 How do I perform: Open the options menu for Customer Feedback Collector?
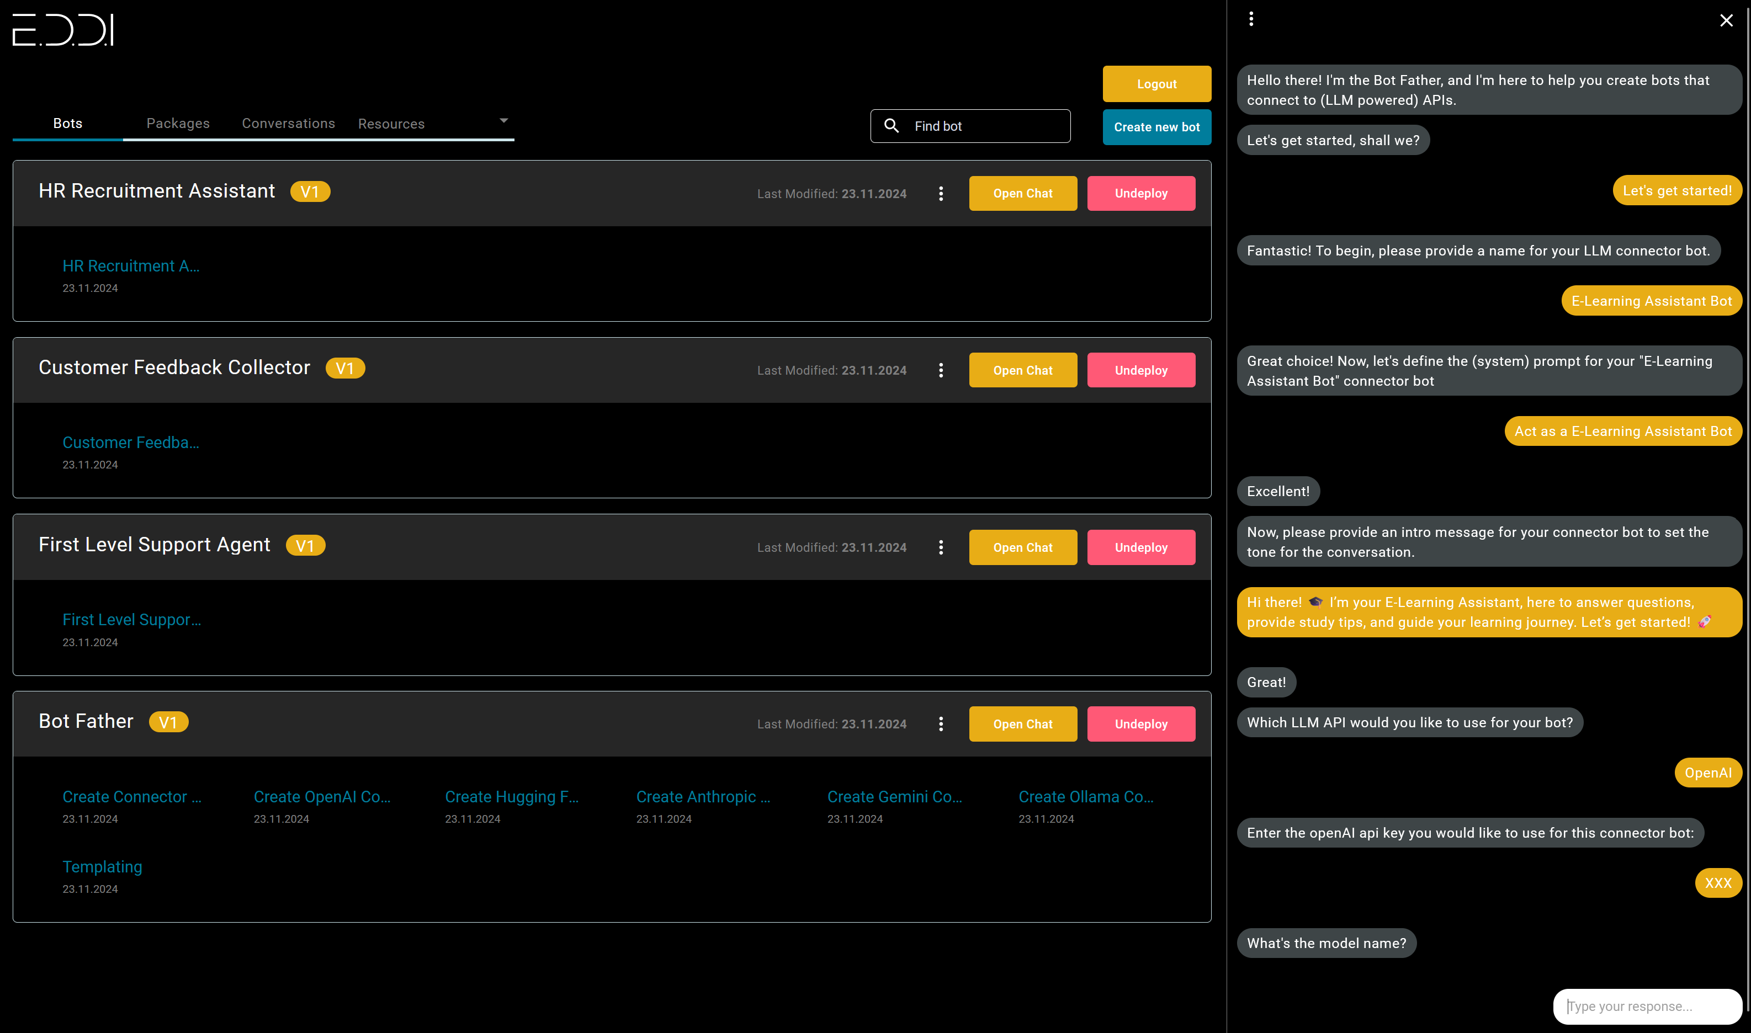click(x=941, y=370)
